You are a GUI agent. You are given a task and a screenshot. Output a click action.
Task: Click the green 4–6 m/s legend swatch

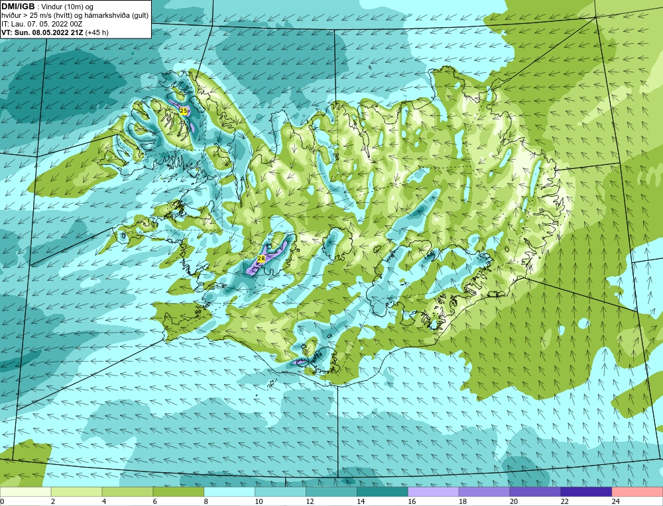127,492
